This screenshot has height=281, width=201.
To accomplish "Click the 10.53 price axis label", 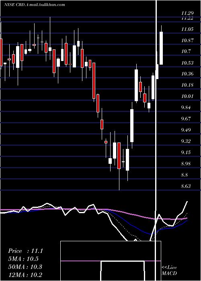I will [187, 63].
